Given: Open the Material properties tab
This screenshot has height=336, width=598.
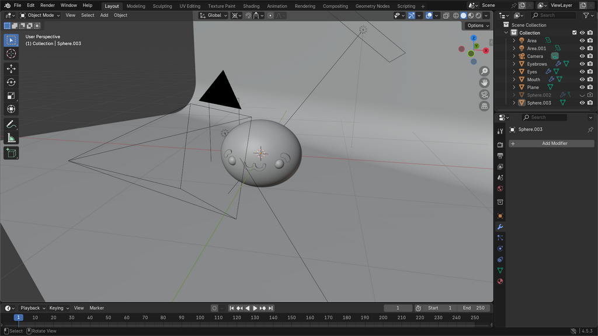Looking at the screenshot, I should tap(500, 281).
